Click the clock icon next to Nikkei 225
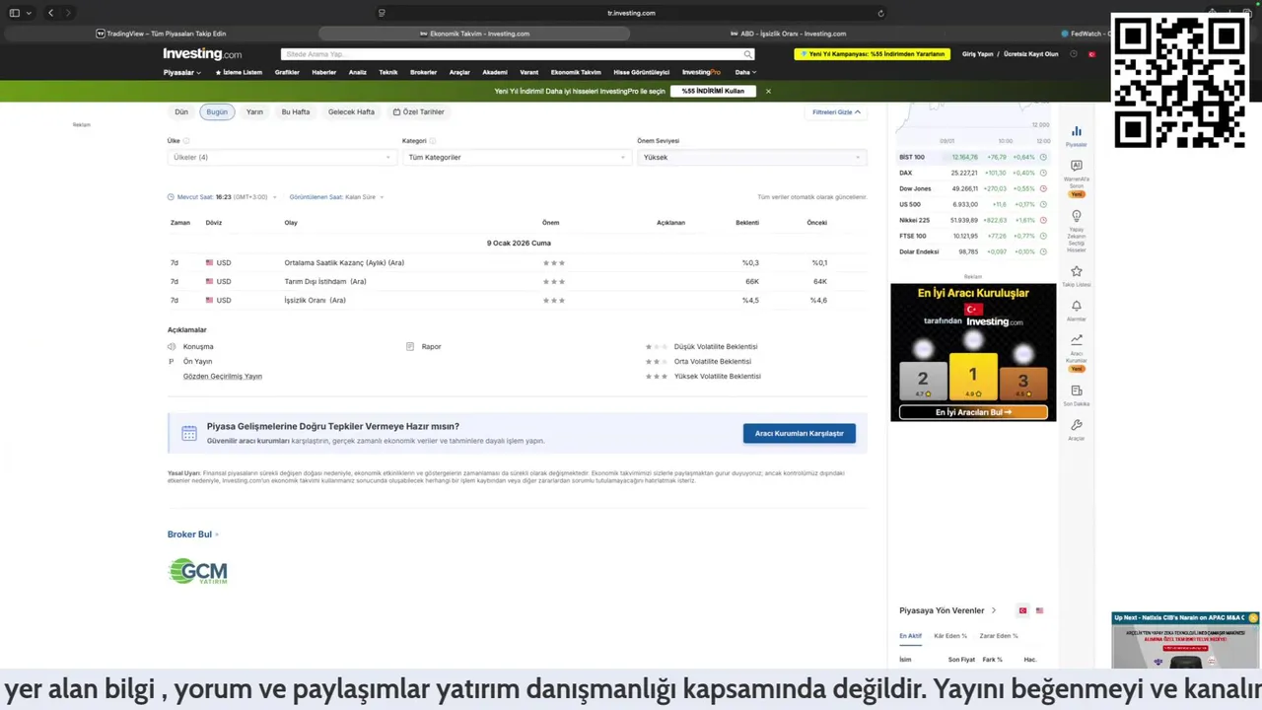1262x710 pixels. [x=1043, y=220]
